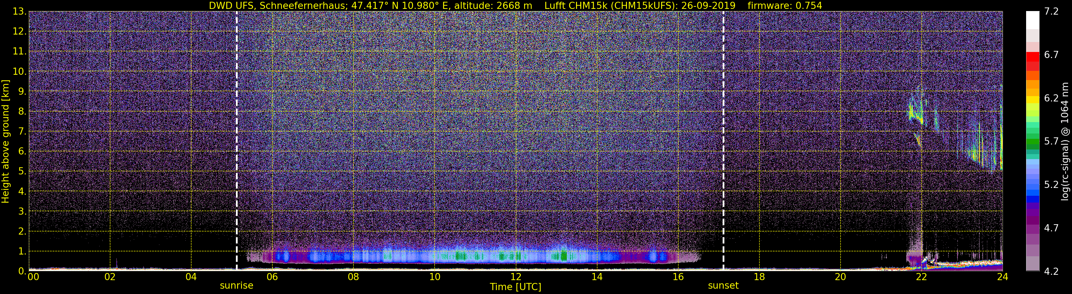Click the "13." height-axis tick label

click(20, 12)
